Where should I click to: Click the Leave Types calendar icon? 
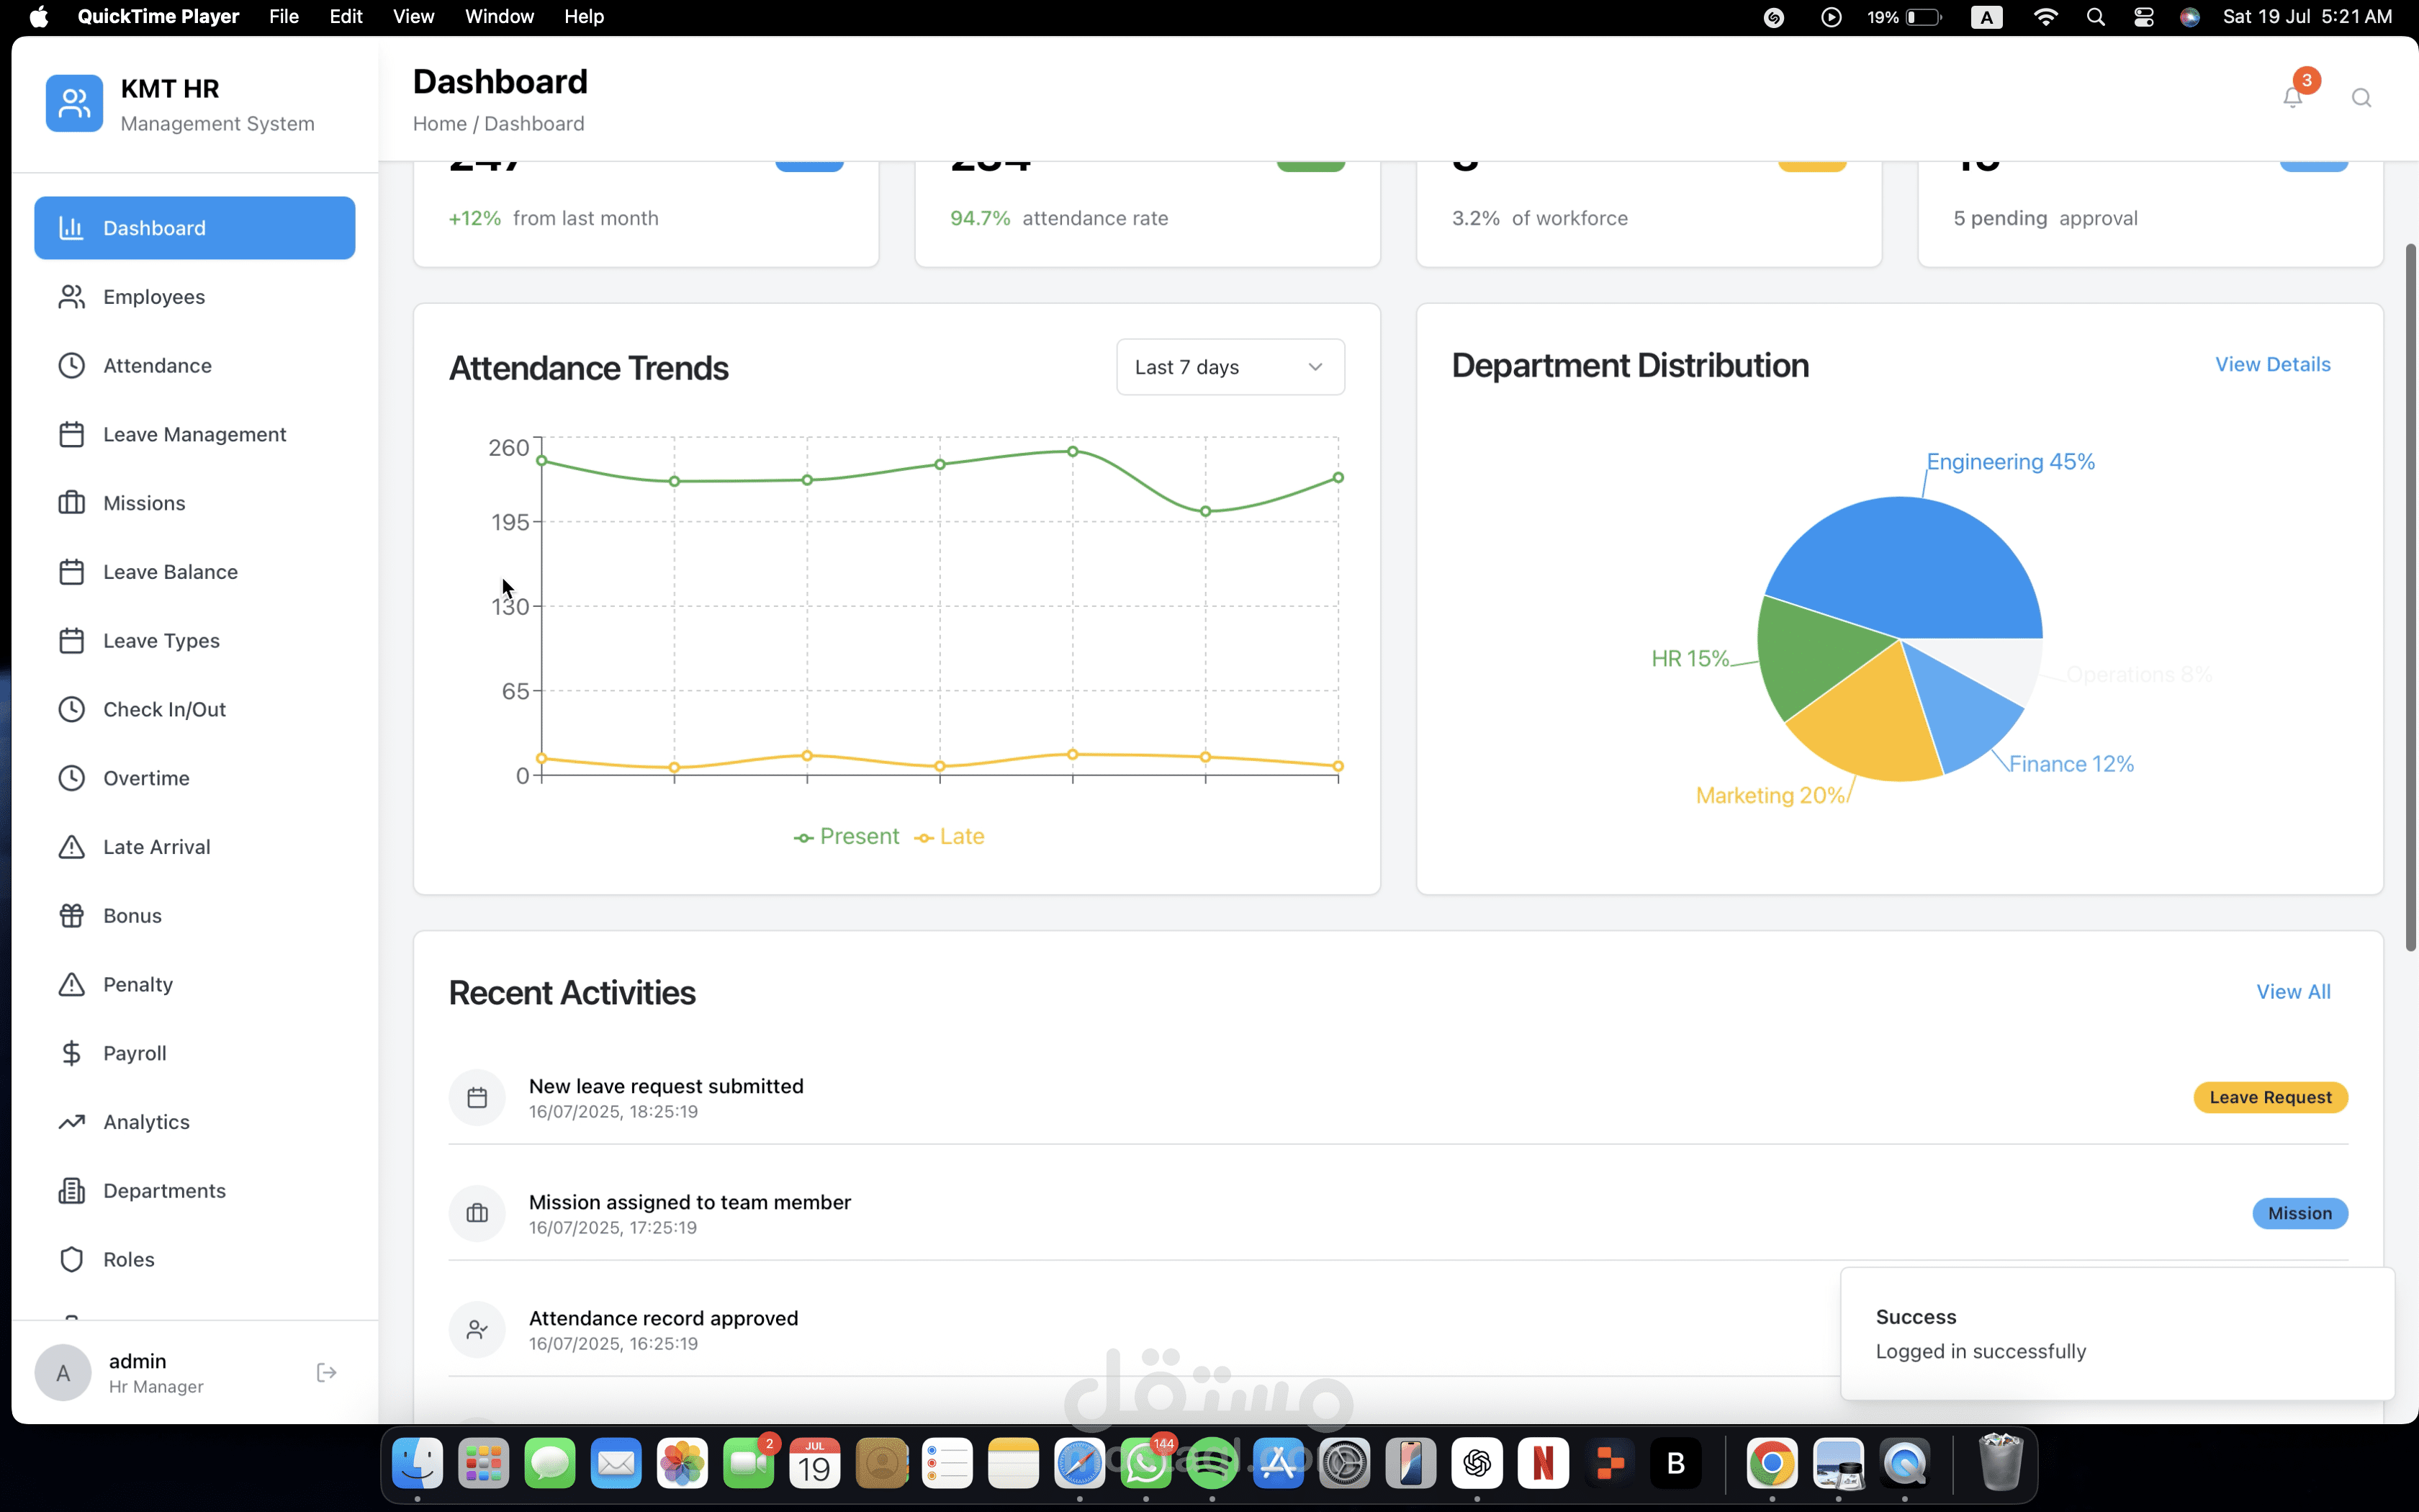point(71,641)
